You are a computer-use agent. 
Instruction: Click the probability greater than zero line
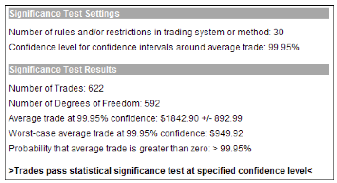click(x=130, y=148)
